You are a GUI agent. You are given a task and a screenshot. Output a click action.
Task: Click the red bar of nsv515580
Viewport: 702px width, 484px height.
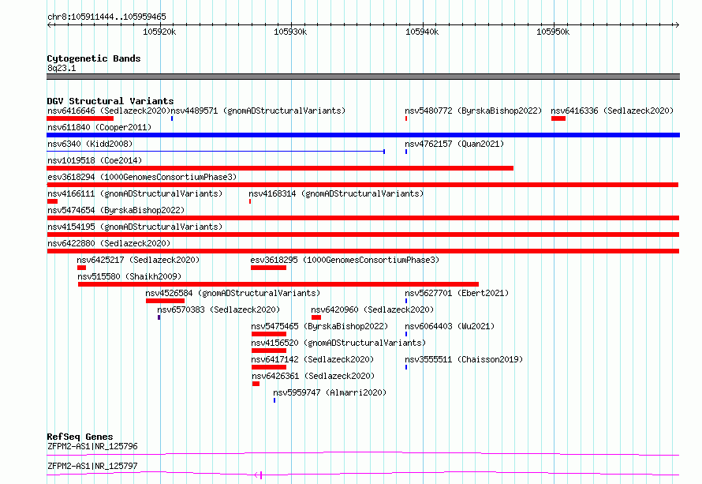pos(278,284)
